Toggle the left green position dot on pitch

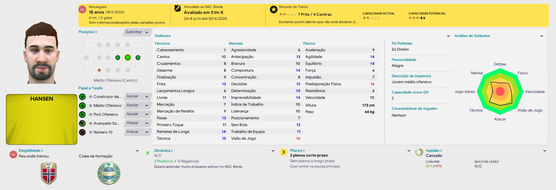(x=118, y=58)
